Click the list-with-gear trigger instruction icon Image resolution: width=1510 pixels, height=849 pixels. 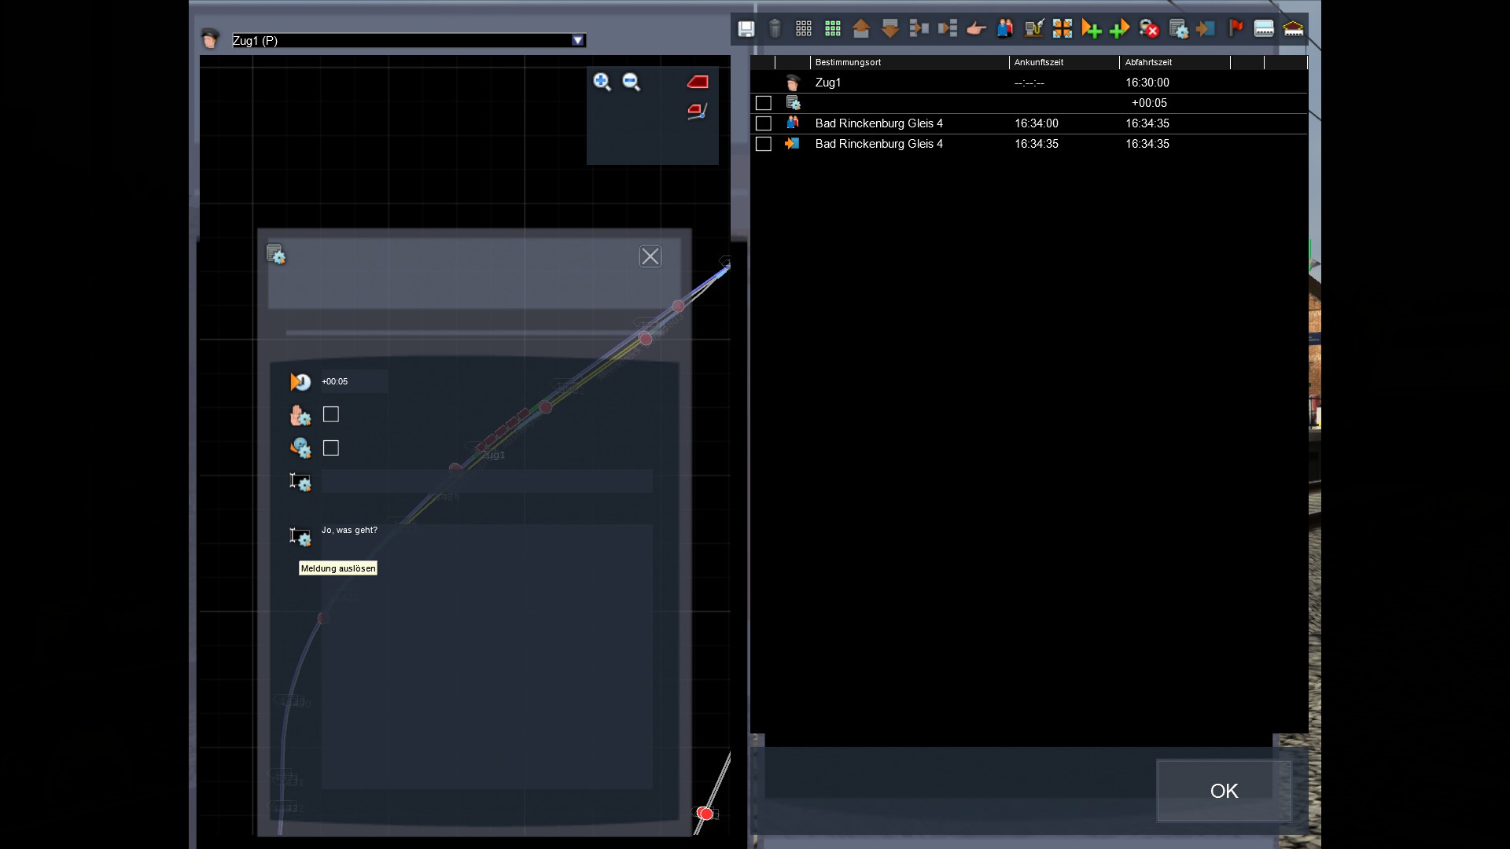(1178, 29)
